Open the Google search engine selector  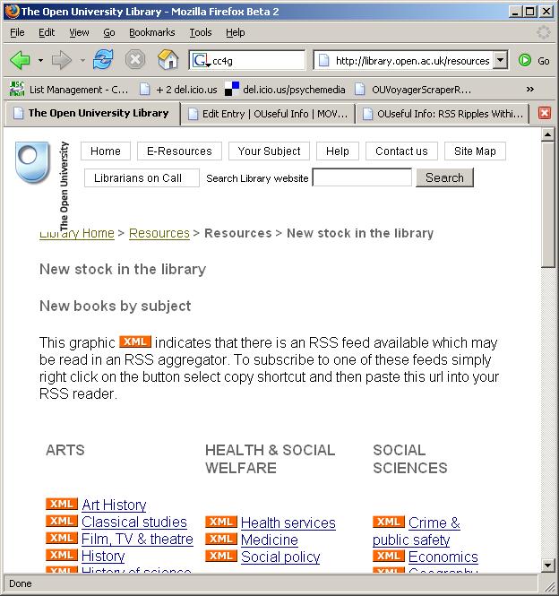201,60
